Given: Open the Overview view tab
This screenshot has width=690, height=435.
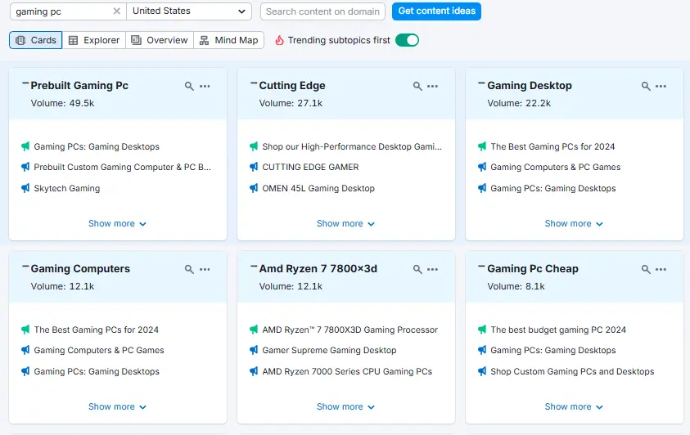Looking at the screenshot, I should click(x=160, y=40).
